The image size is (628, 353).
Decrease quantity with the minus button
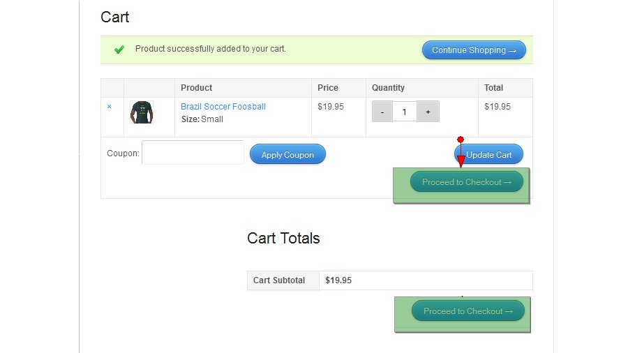click(382, 112)
